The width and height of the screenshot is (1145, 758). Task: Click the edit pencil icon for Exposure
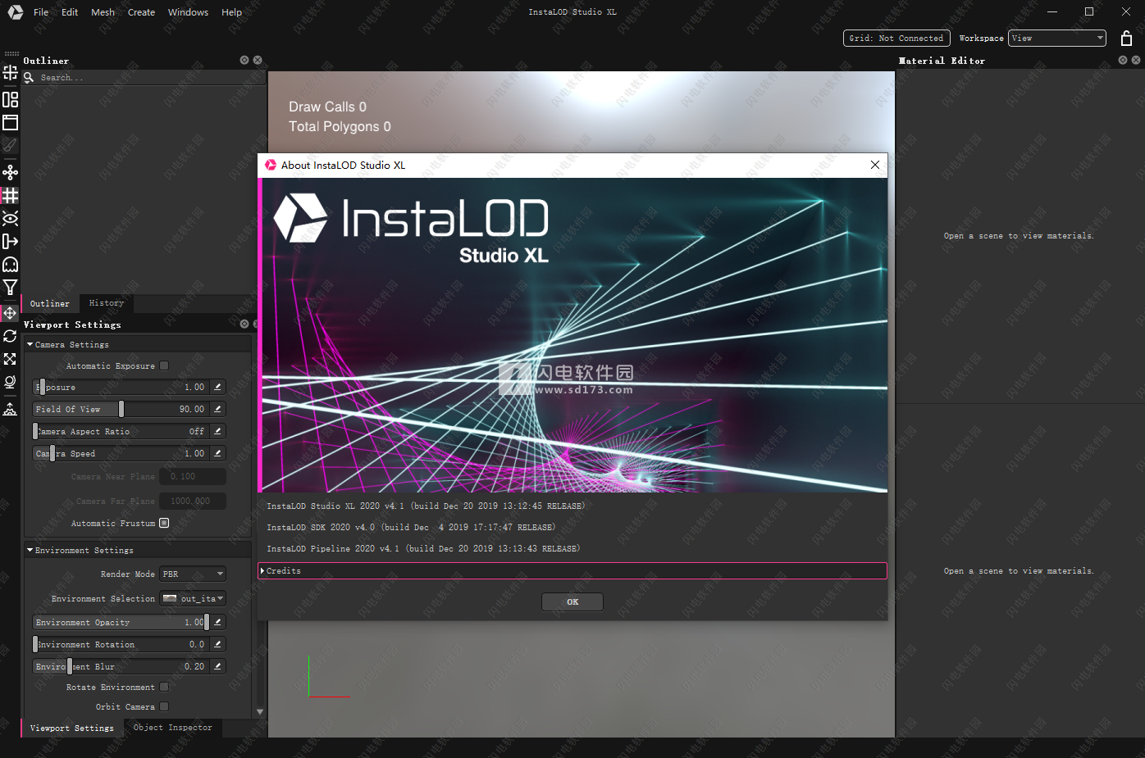(x=217, y=387)
